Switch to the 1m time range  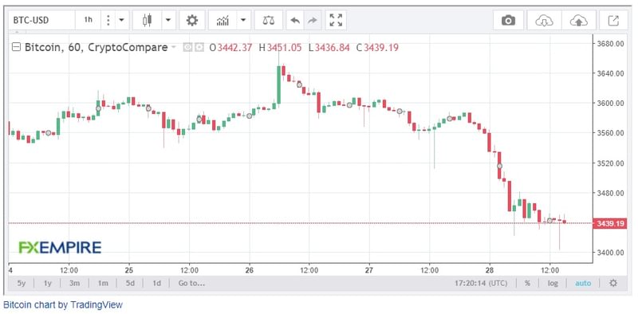point(103,283)
